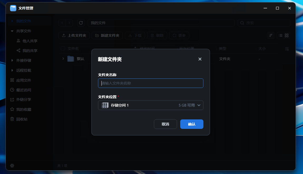This screenshot has width=303, height=174.
Task: Switch to grid view icon
Action: tap(287, 35)
